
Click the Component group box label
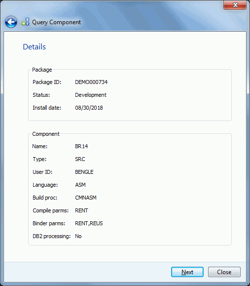[46, 134]
